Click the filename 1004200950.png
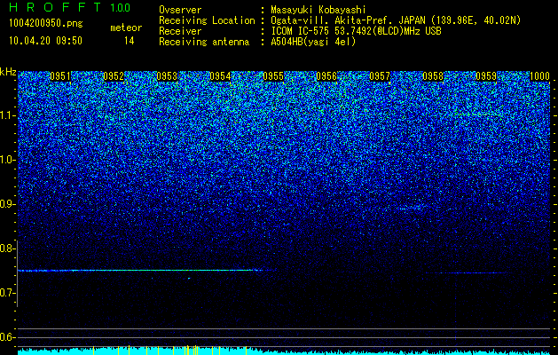The image size is (558, 355). tap(46, 23)
